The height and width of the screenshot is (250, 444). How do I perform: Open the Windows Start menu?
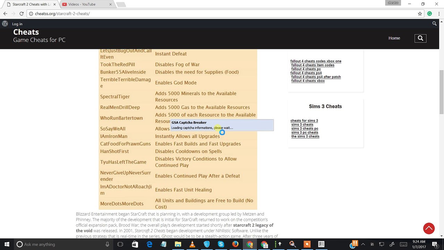7,244
